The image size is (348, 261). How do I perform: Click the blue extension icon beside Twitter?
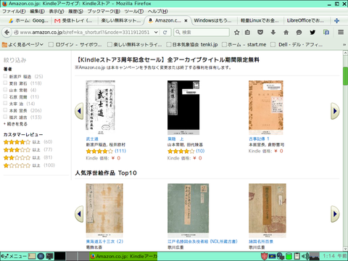click(326, 32)
